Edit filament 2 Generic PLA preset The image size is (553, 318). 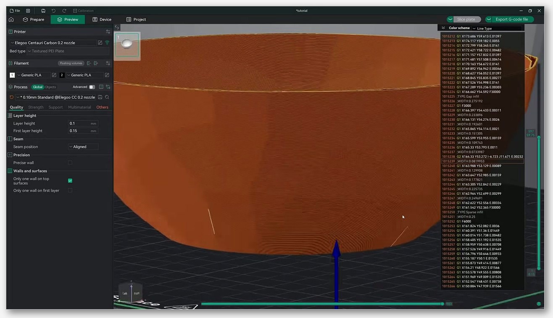[x=107, y=75]
